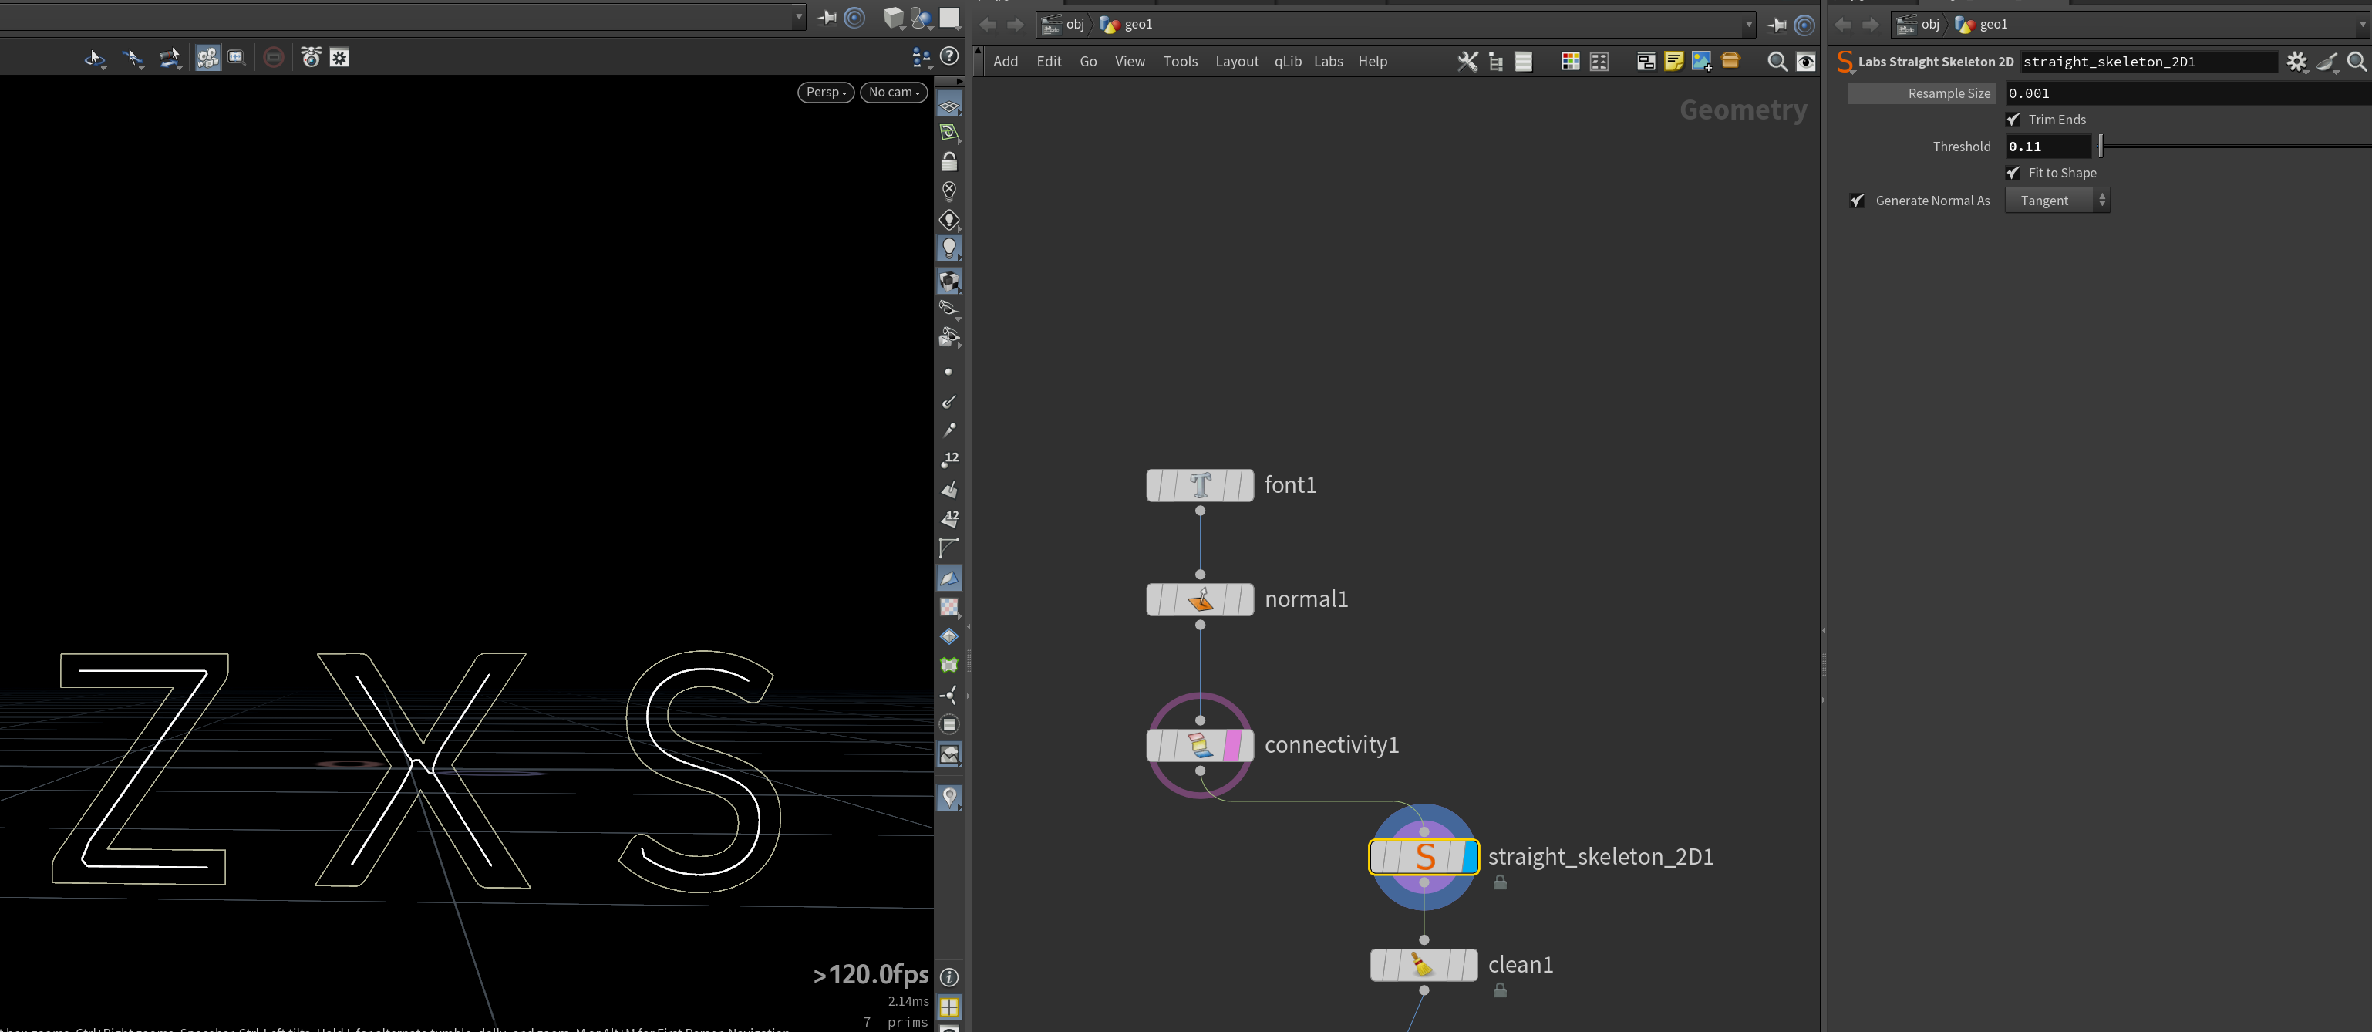The width and height of the screenshot is (2372, 1032).
Task: Open the No cam camera dropdown
Action: 894,92
